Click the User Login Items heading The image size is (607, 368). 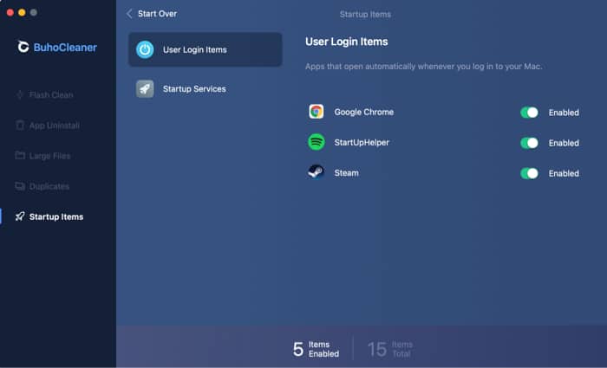pos(347,42)
